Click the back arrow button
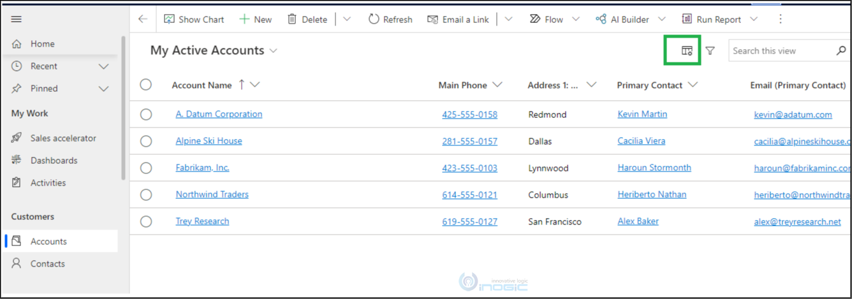The image size is (852, 299). pos(143,19)
